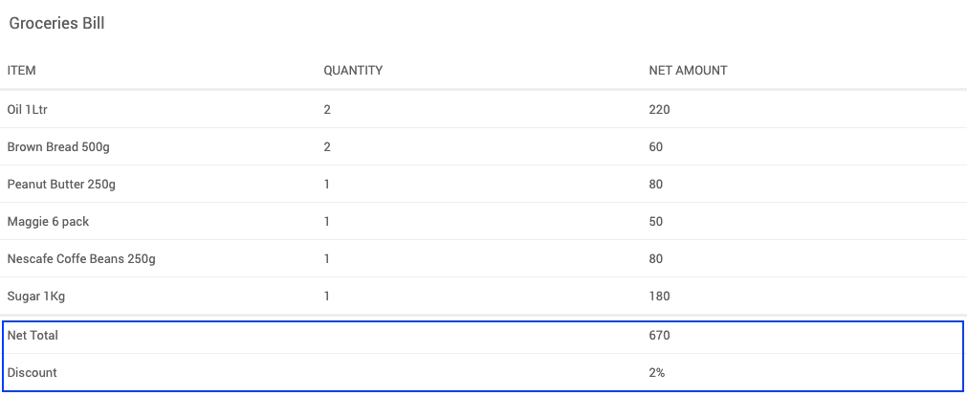Image resolution: width=967 pixels, height=396 pixels.
Task: Click net amount 220 for Oil
Action: (659, 110)
